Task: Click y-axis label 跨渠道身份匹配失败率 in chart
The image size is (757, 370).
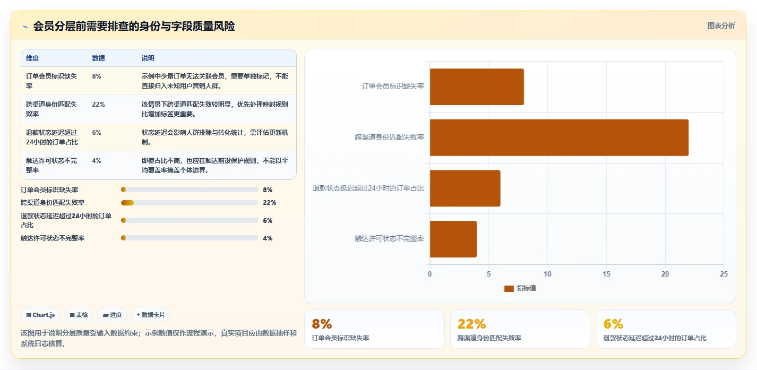Action: (390, 137)
